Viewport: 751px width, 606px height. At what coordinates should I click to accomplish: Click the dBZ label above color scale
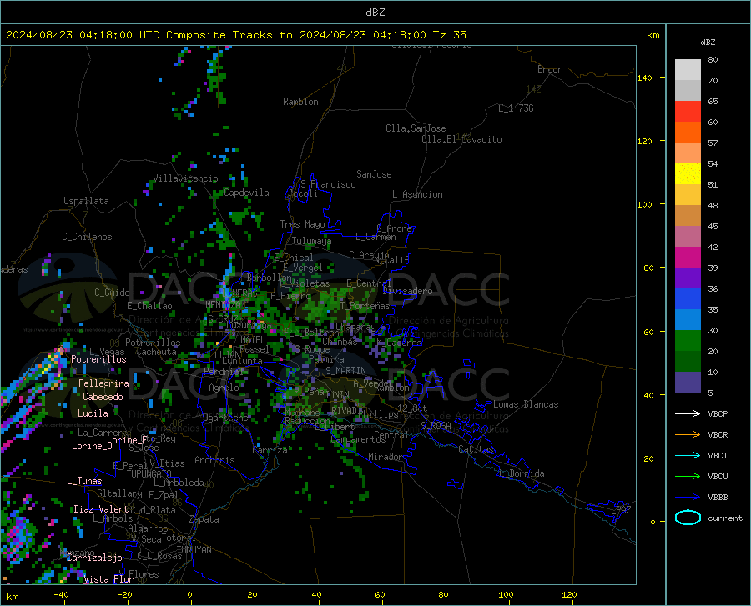pos(708,42)
